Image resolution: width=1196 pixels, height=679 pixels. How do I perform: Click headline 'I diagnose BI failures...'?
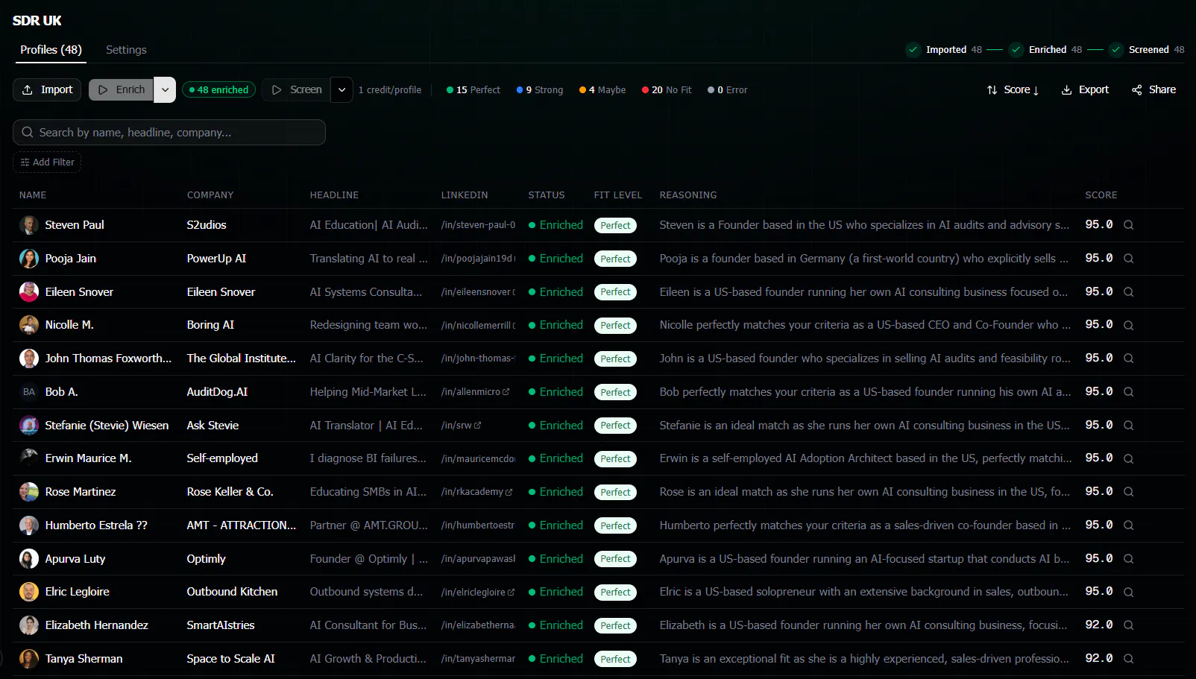click(x=368, y=458)
